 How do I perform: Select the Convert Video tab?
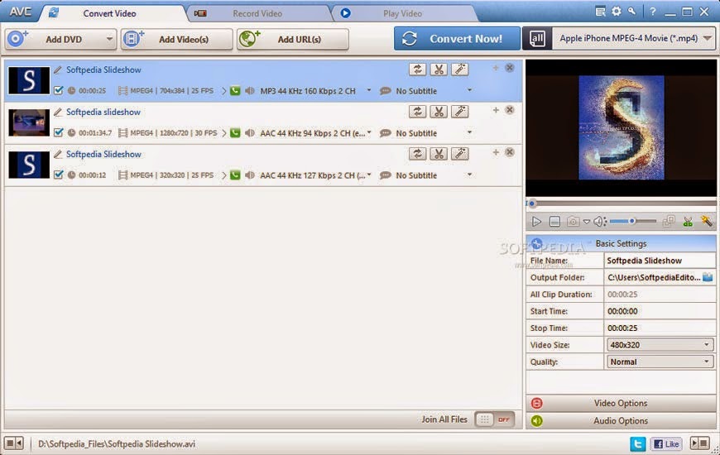pos(109,13)
